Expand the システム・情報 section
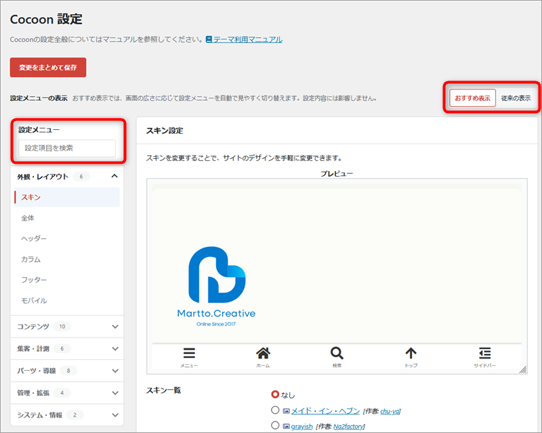This screenshot has width=542, height=433. [x=67, y=415]
